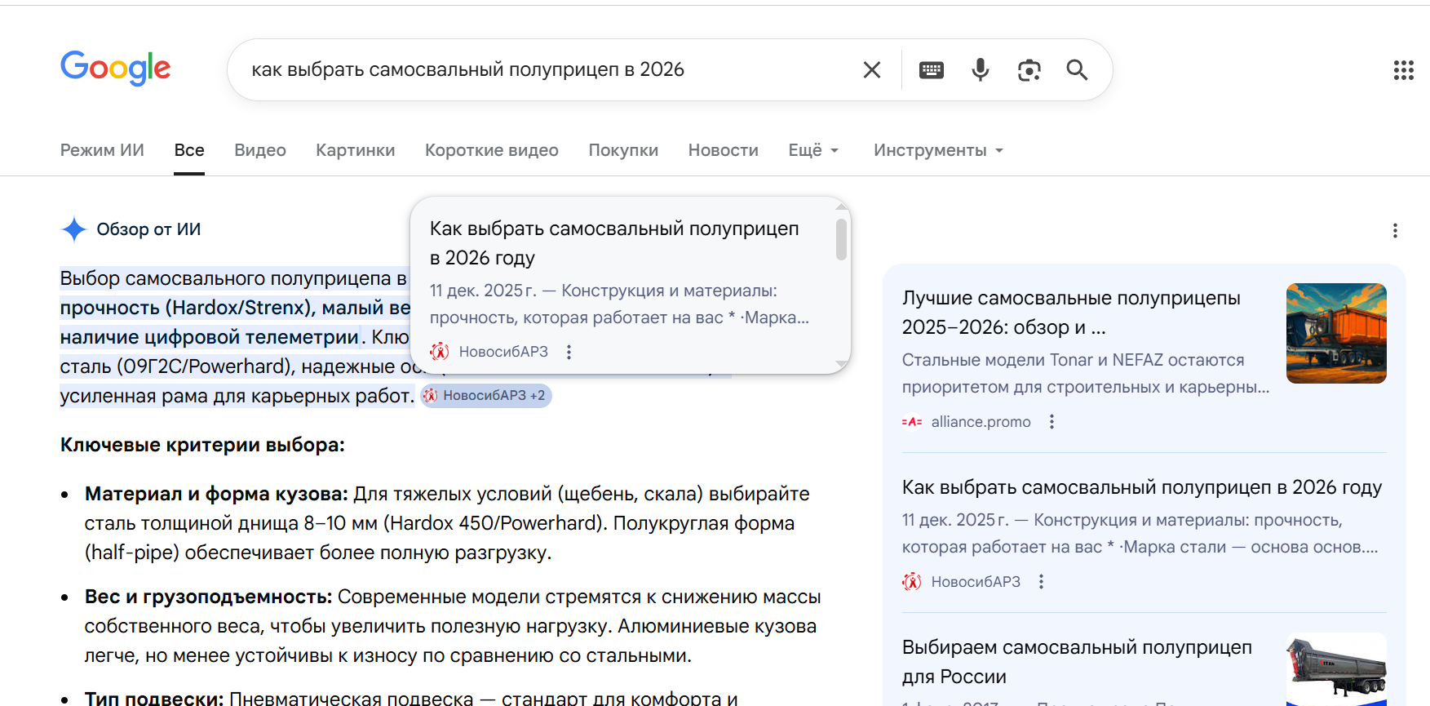Screen dimensions: 1430x706
Task: Open the Google apps grid
Action: pyautogui.click(x=1403, y=70)
